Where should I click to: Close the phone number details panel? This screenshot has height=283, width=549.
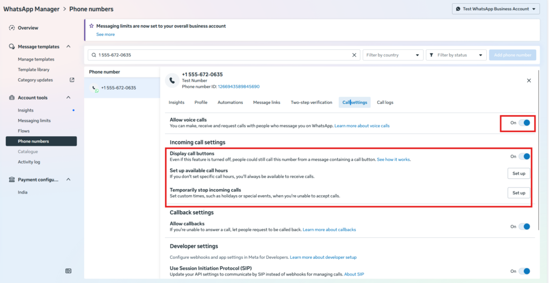click(x=529, y=80)
